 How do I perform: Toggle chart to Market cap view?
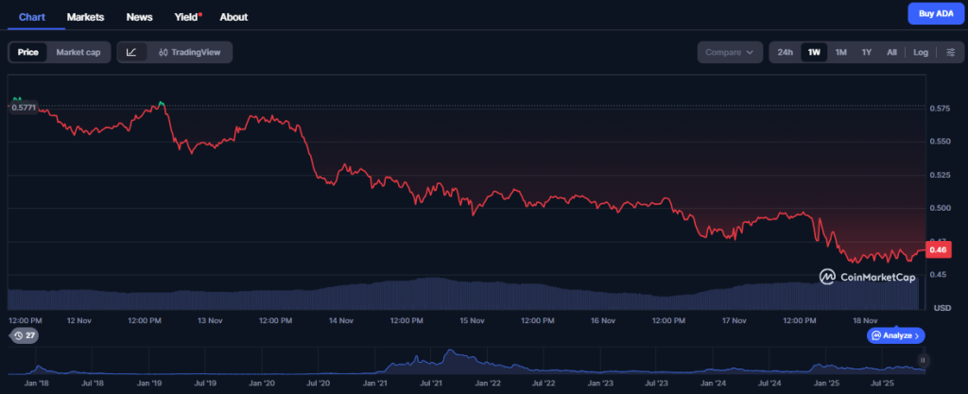78,52
